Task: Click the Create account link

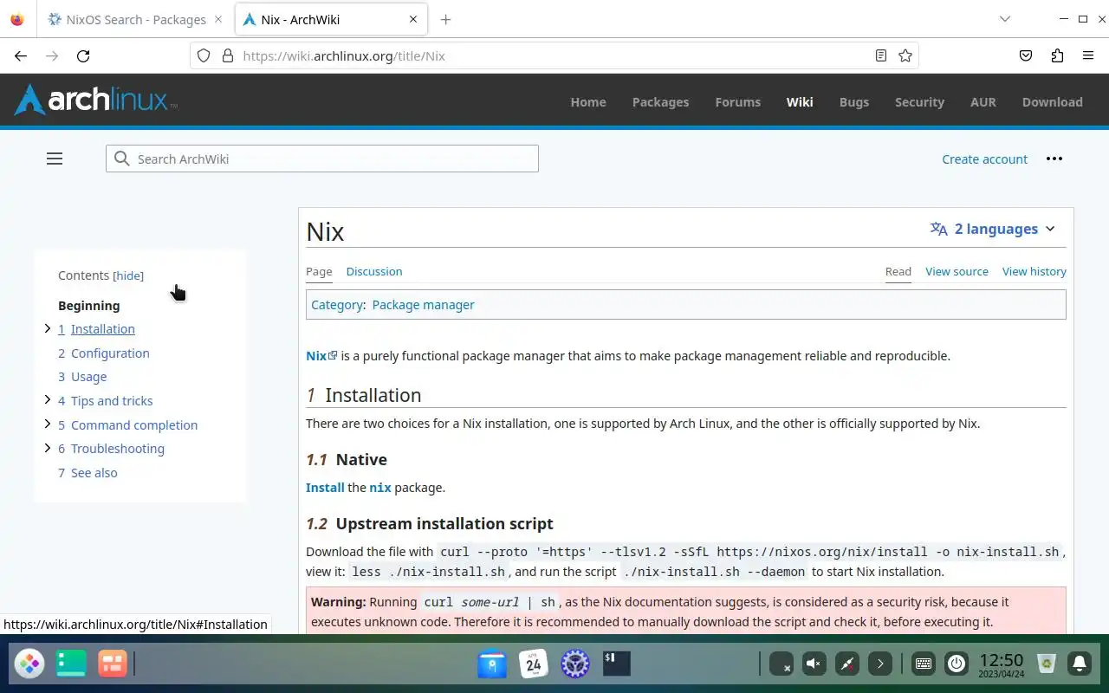Action: pos(985,159)
